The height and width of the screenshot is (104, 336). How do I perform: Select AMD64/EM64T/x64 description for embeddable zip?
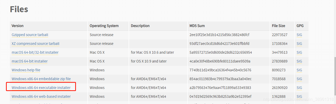point(149,79)
